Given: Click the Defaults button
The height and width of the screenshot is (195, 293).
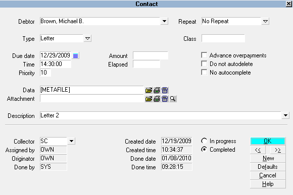Looking at the screenshot, I should pyautogui.click(x=268, y=167).
